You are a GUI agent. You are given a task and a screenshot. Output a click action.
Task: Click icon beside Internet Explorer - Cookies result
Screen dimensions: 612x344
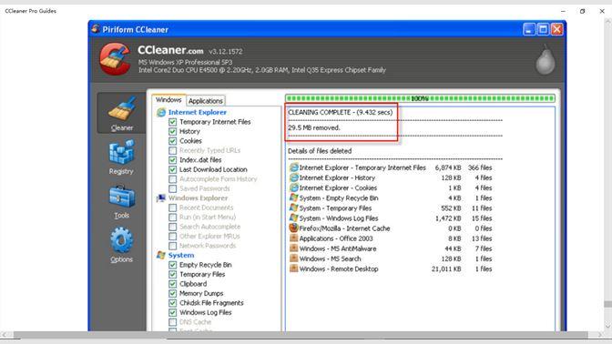click(x=293, y=187)
